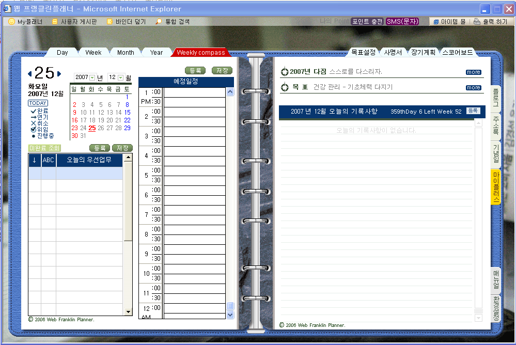The height and width of the screenshot is (345, 516).
Task: Click the highlighted first priority task row
Action: click(75, 173)
